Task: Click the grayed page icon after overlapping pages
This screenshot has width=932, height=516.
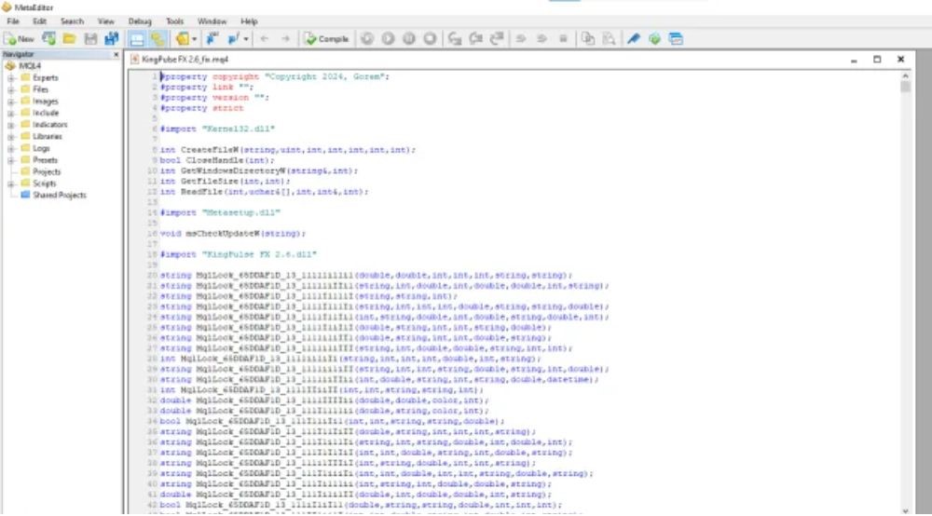Action: coord(609,38)
